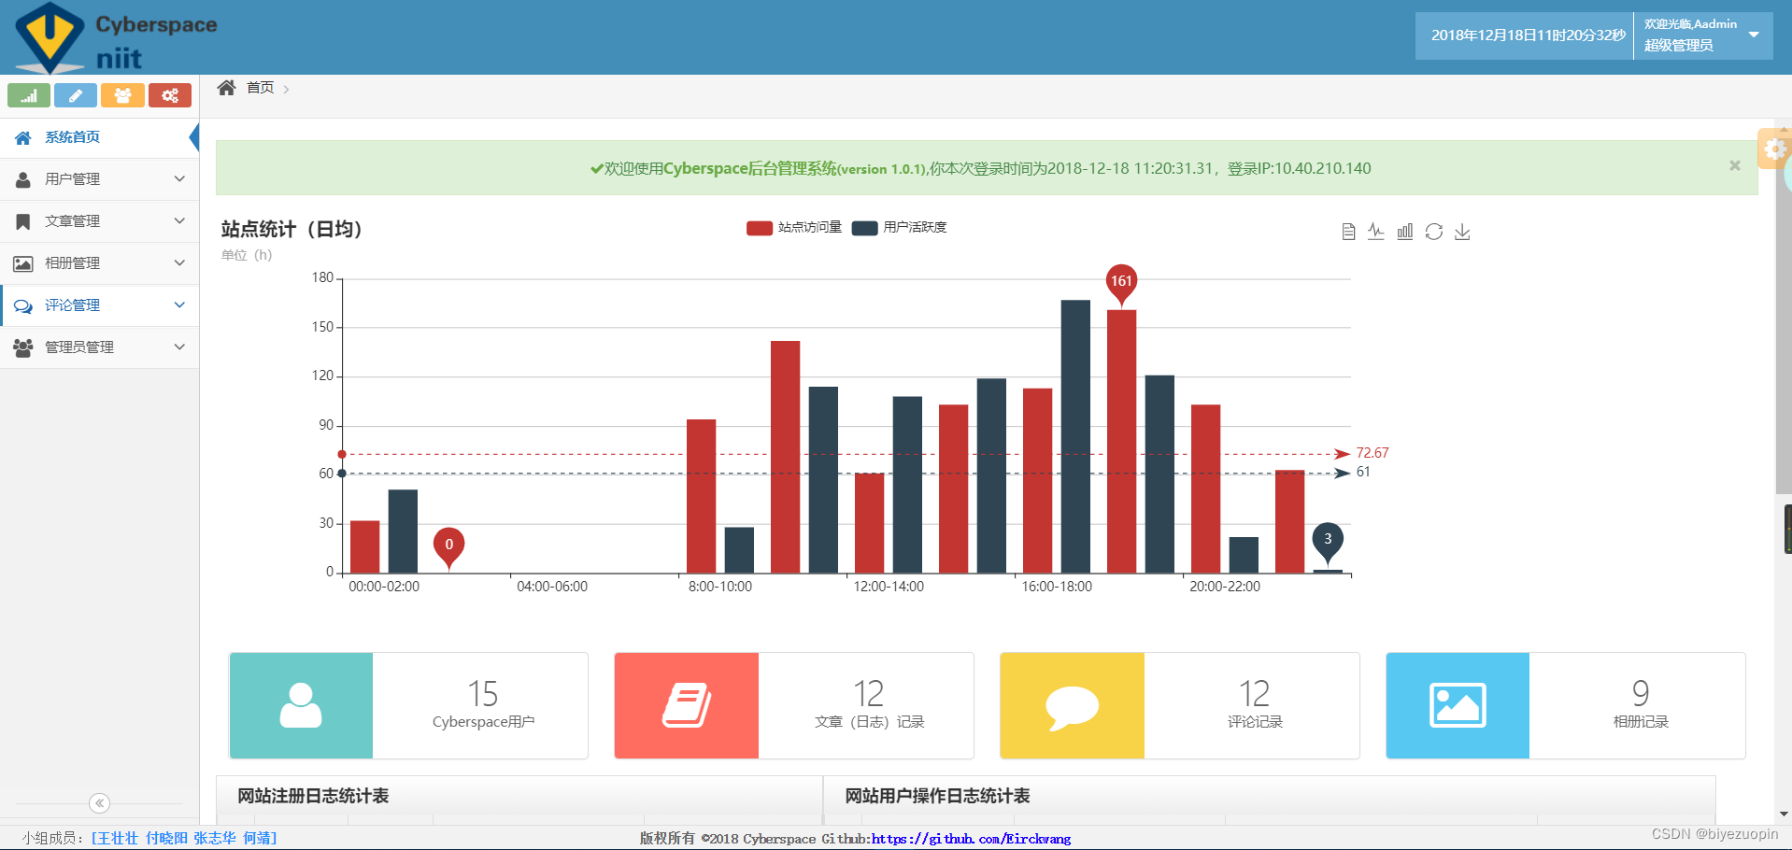
Task: Click the red gears settings shortcut button
Action: (170, 95)
